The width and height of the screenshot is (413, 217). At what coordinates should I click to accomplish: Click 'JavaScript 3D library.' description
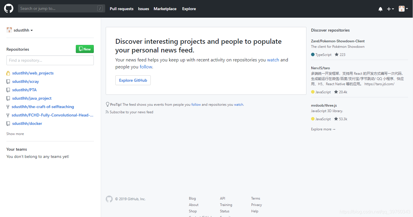[327, 111]
